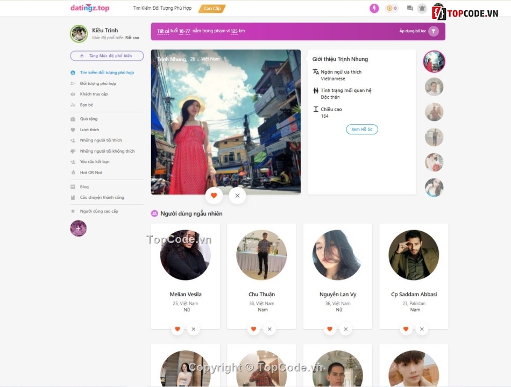
Task: Click the Áp dụng bộ lọc label
Action: [x=413, y=31]
